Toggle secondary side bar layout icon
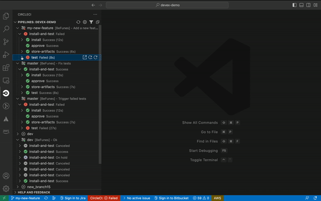Image resolution: width=321 pixels, height=201 pixels. [308, 5]
